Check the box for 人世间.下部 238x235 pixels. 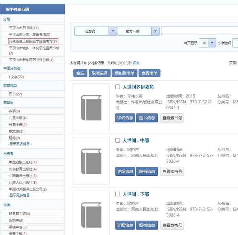click(117, 194)
